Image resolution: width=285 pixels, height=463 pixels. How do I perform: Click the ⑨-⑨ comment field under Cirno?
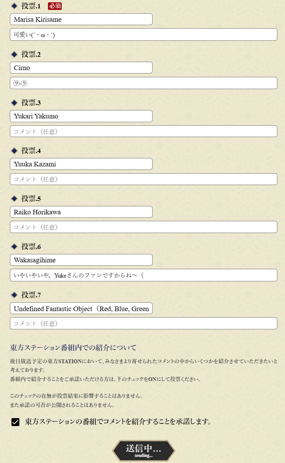pos(143,83)
